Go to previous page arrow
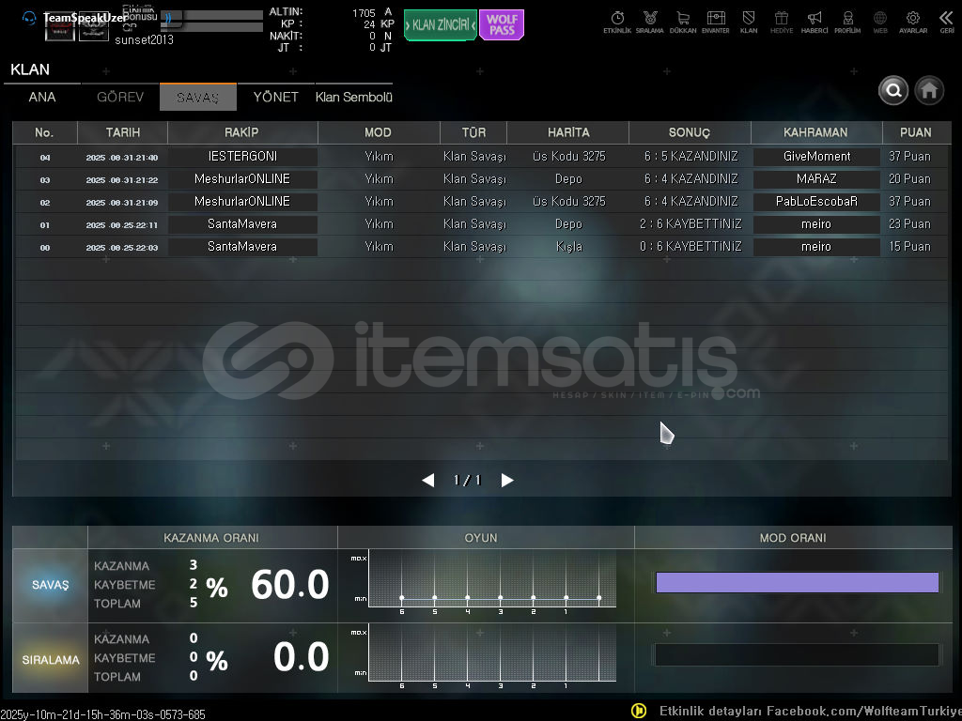This screenshot has height=721, width=962. [428, 481]
